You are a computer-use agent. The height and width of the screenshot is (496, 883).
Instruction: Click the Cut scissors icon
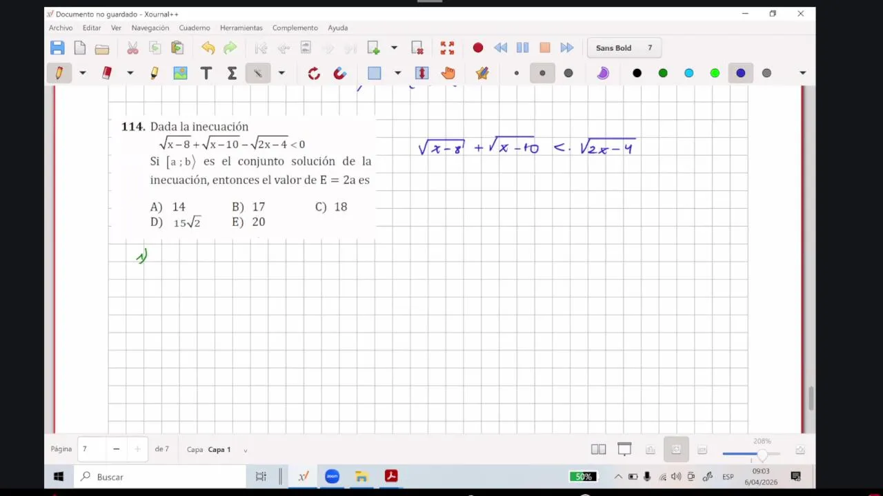coord(132,48)
